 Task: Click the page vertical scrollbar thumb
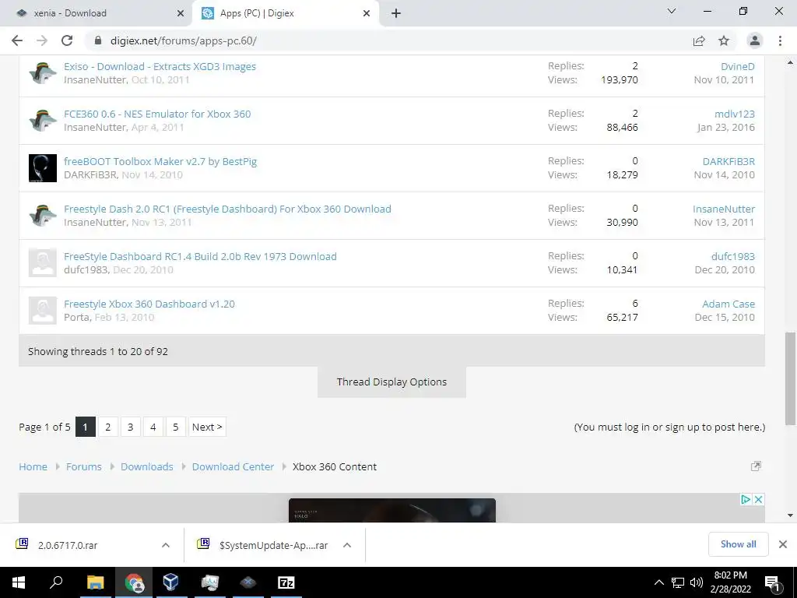tap(790, 378)
